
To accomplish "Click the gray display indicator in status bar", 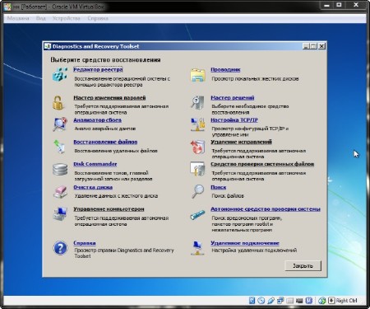I will coord(289,301).
